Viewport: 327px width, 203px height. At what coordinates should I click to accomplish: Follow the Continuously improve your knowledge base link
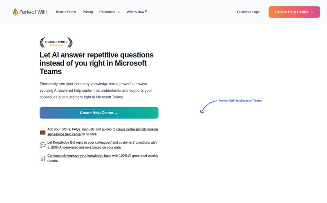pyautogui.click(x=79, y=156)
